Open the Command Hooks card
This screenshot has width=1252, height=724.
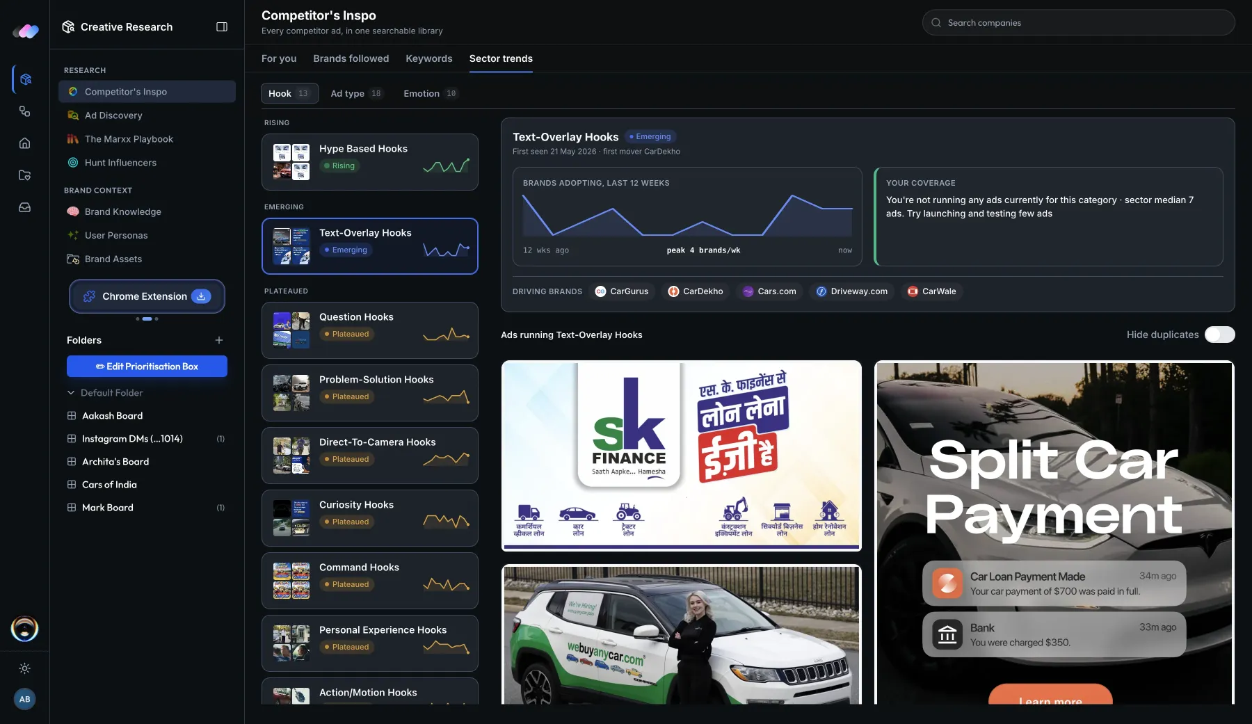coord(370,581)
